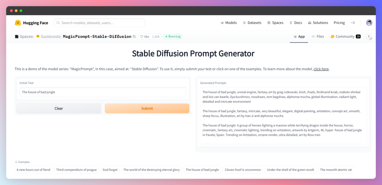
Task: Click the Running status badge
Action: click(x=173, y=36)
